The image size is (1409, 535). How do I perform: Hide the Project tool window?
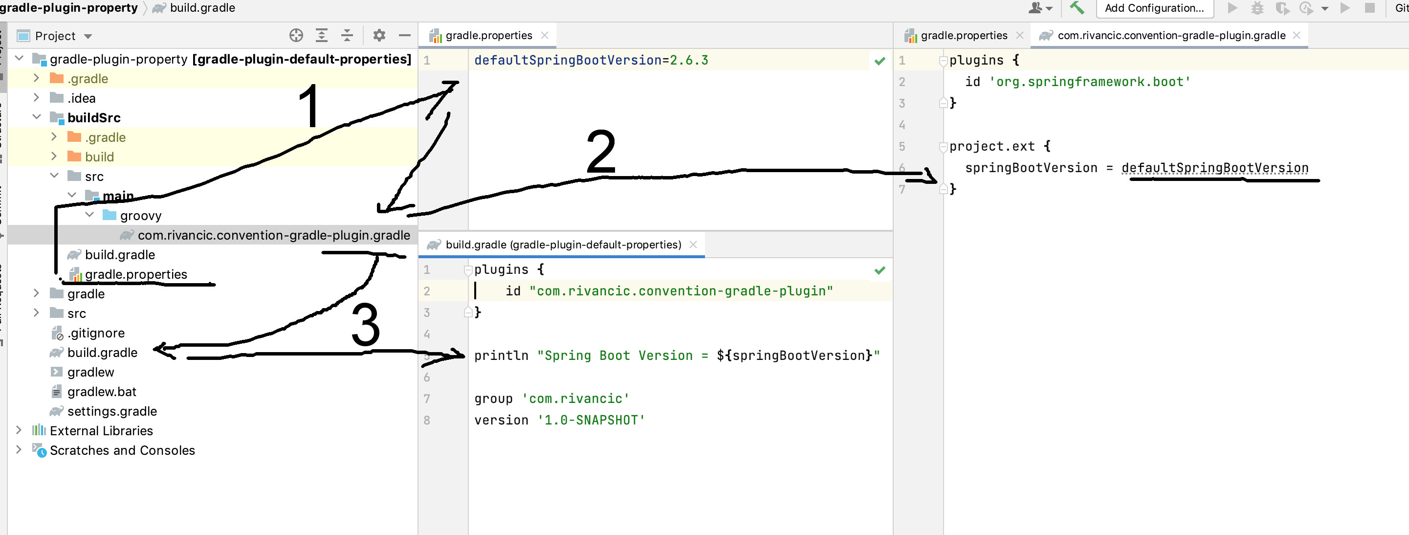[405, 35]
